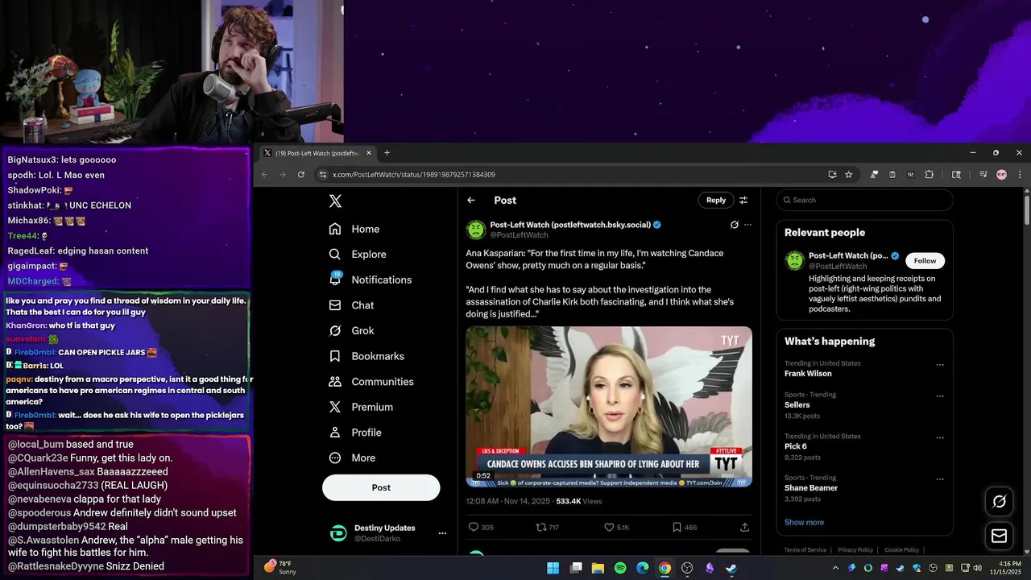Image resolution: width=1031 pixels, height=580 pixels.
Task: Open reply filter settings icon beside Reply
Action: click(x=743, y=201)
